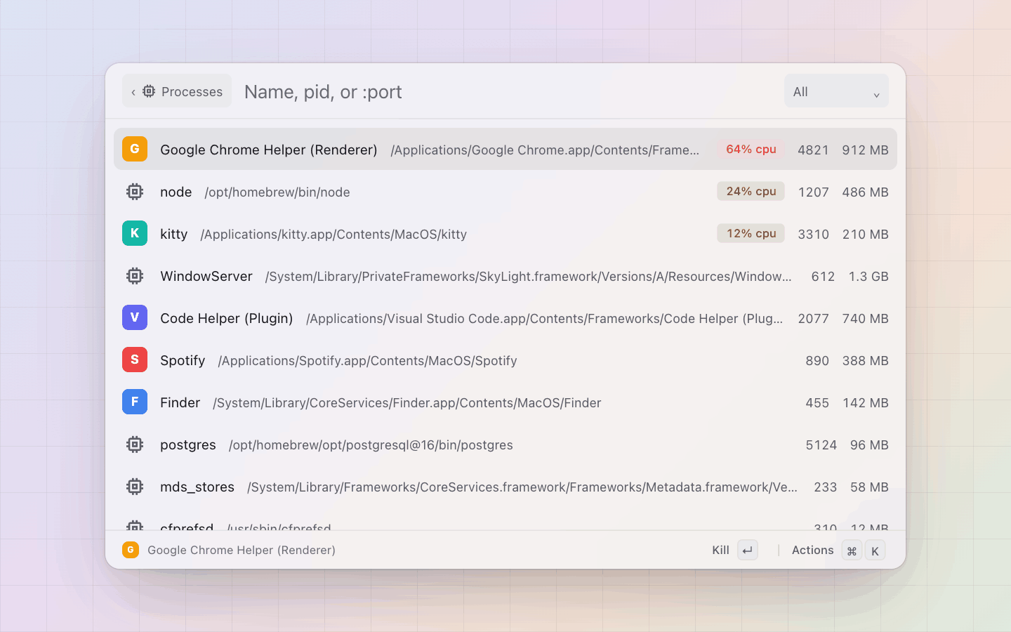Select the WindowServer process name
This screenshot has width=1011, height=632.
coord(206,276)
